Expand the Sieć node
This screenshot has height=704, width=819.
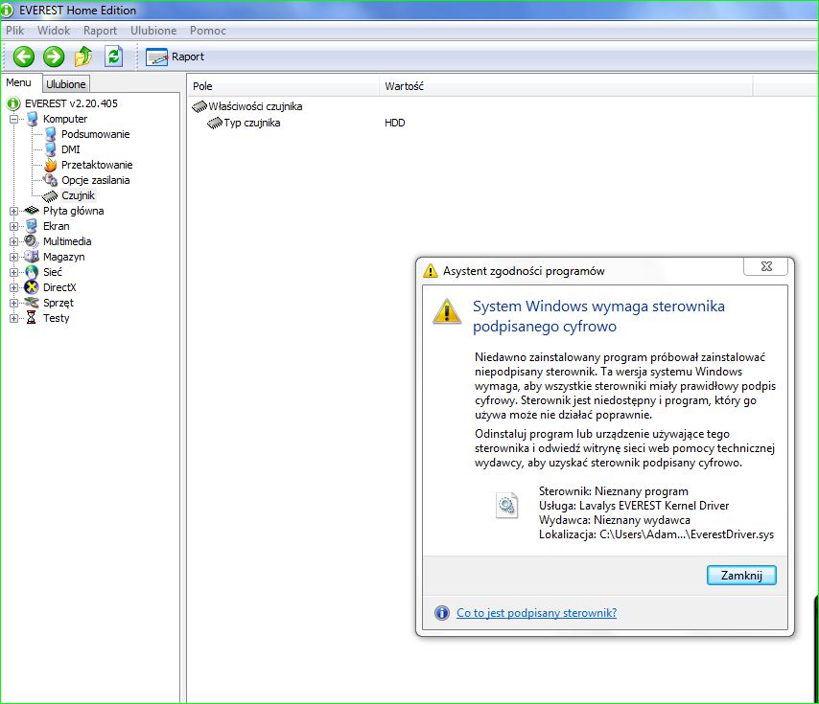(x=14, y=272)
